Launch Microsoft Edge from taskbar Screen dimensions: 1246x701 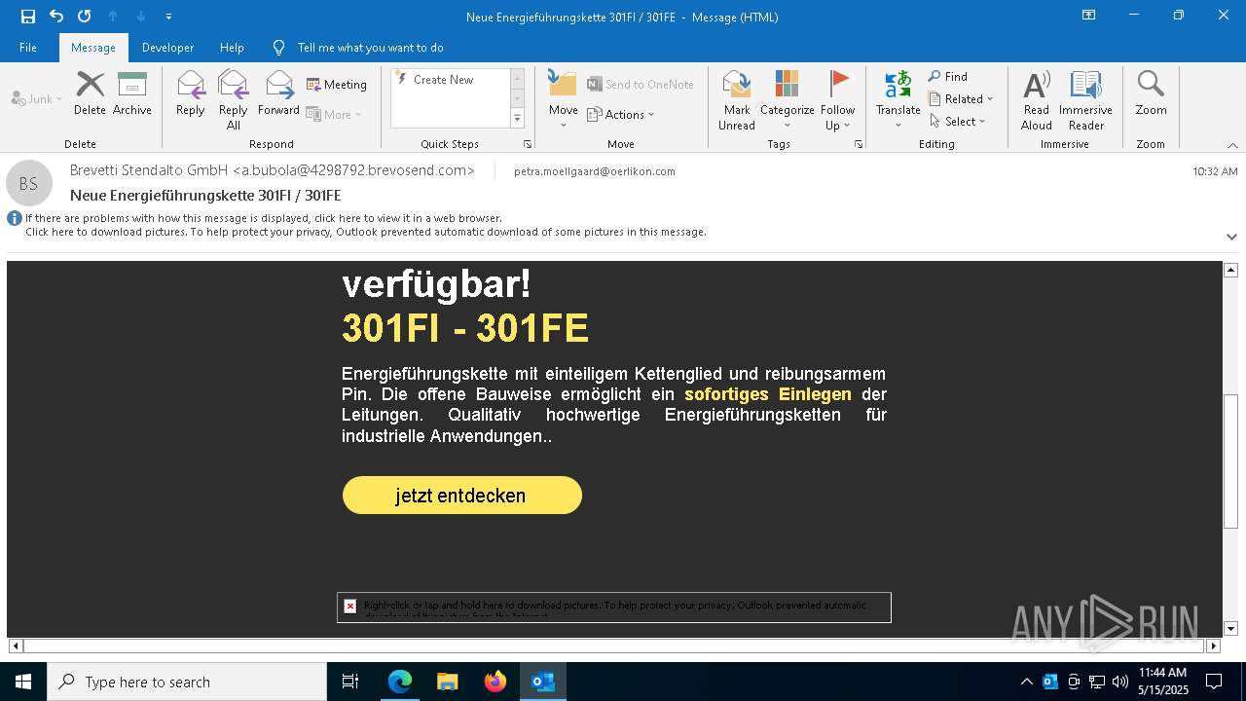click(x=400, y=682)
